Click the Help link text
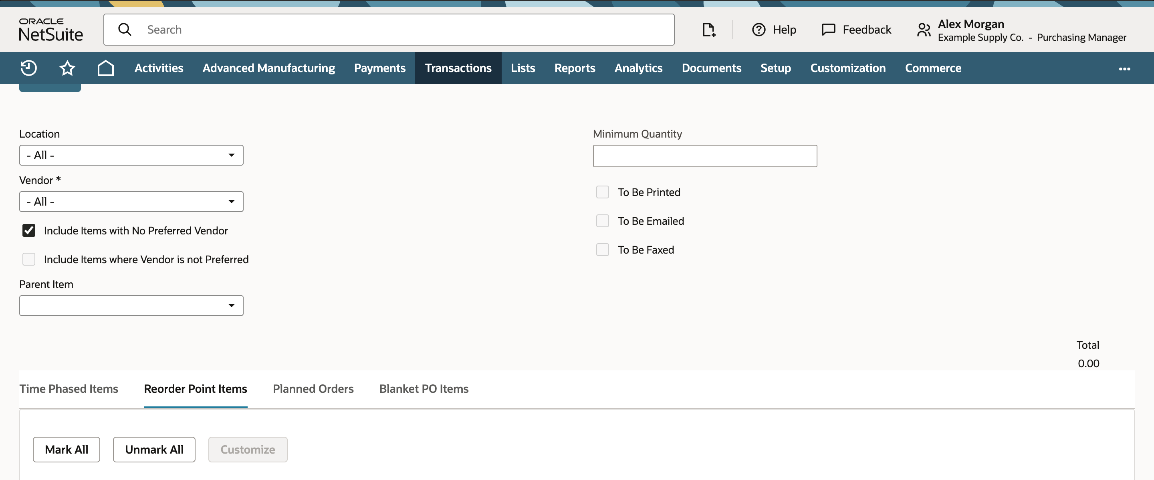The width and height of the screenshot is (1154, 480). click(785, 30)
